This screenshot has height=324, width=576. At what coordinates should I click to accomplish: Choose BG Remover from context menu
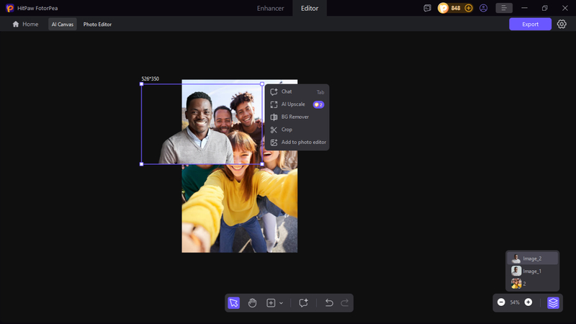[297, 117]
